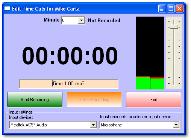Viewport: 191px width, 140px height.
Task: Click the Input channels for selected input device label
Action: coord(135,117)
